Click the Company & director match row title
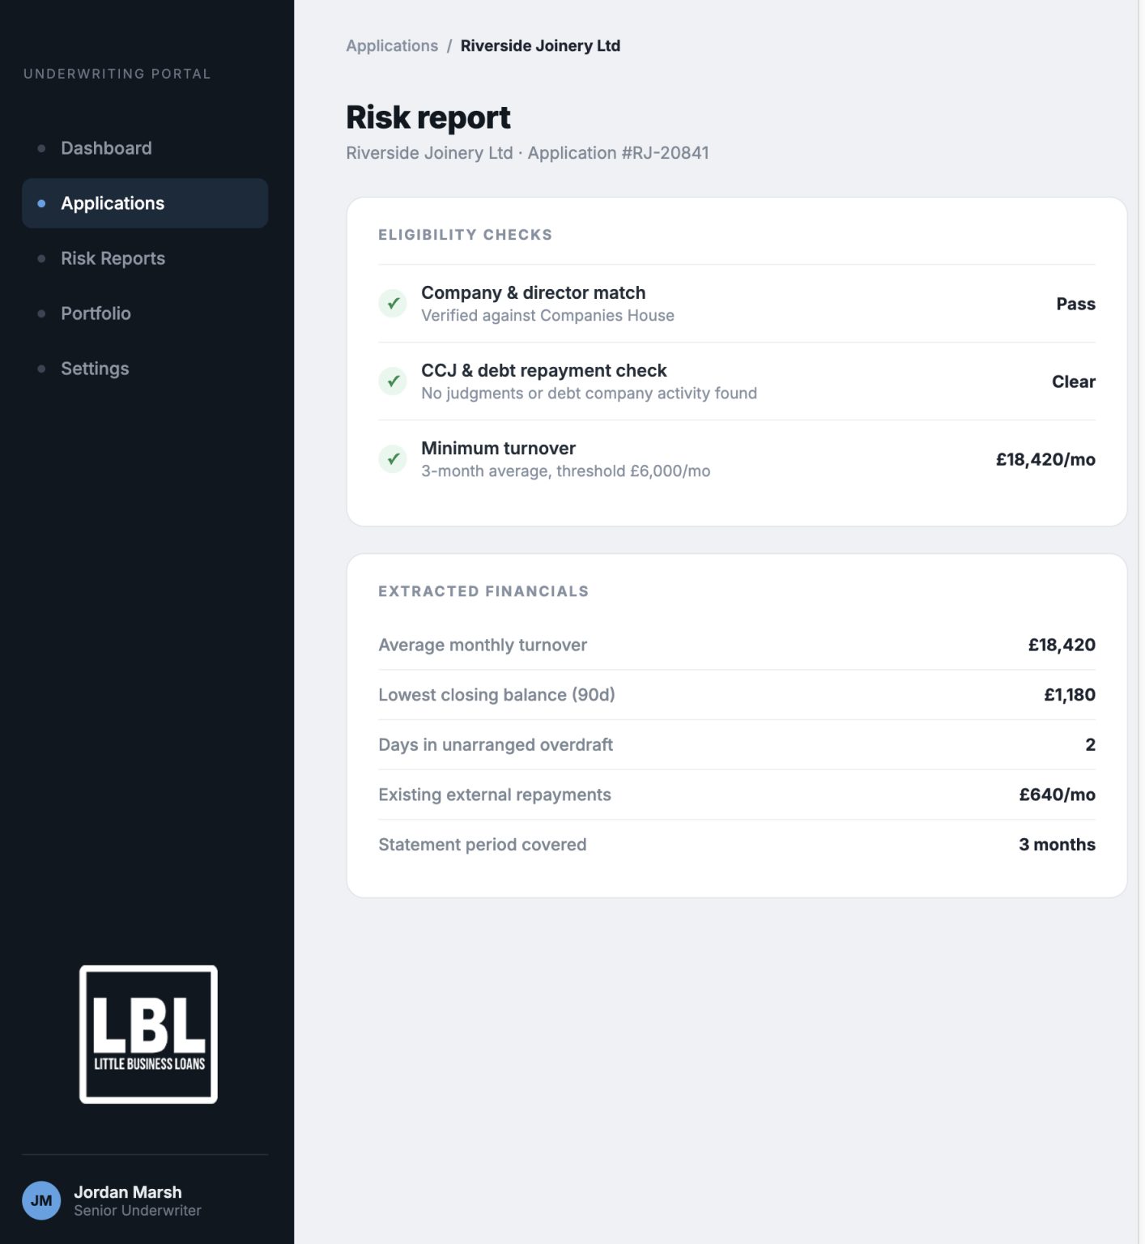Screen dimensions: 1145x1244 click(534, 292)
